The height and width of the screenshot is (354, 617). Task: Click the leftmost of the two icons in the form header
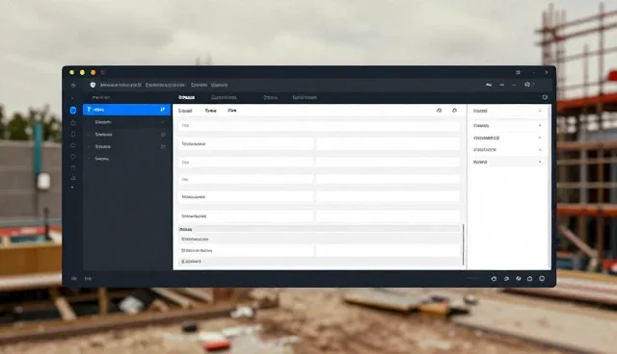point(440,111)
